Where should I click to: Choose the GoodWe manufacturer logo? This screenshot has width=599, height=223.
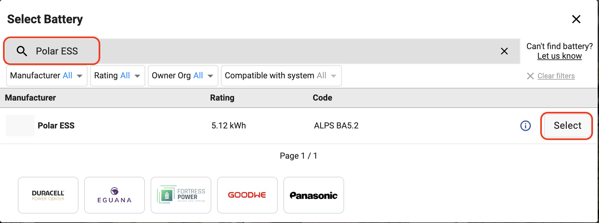point(247,195)
